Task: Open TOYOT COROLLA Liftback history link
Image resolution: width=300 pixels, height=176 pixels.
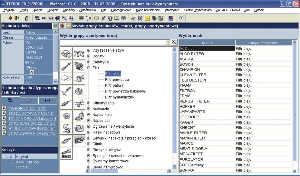Action: click(x=32, y=118)
